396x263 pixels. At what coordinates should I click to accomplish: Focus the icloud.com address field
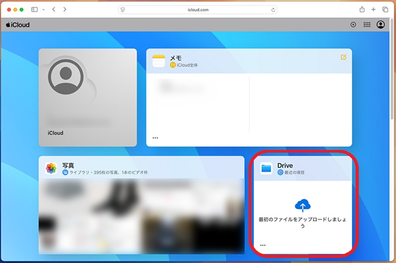click(x=198, y=9)
